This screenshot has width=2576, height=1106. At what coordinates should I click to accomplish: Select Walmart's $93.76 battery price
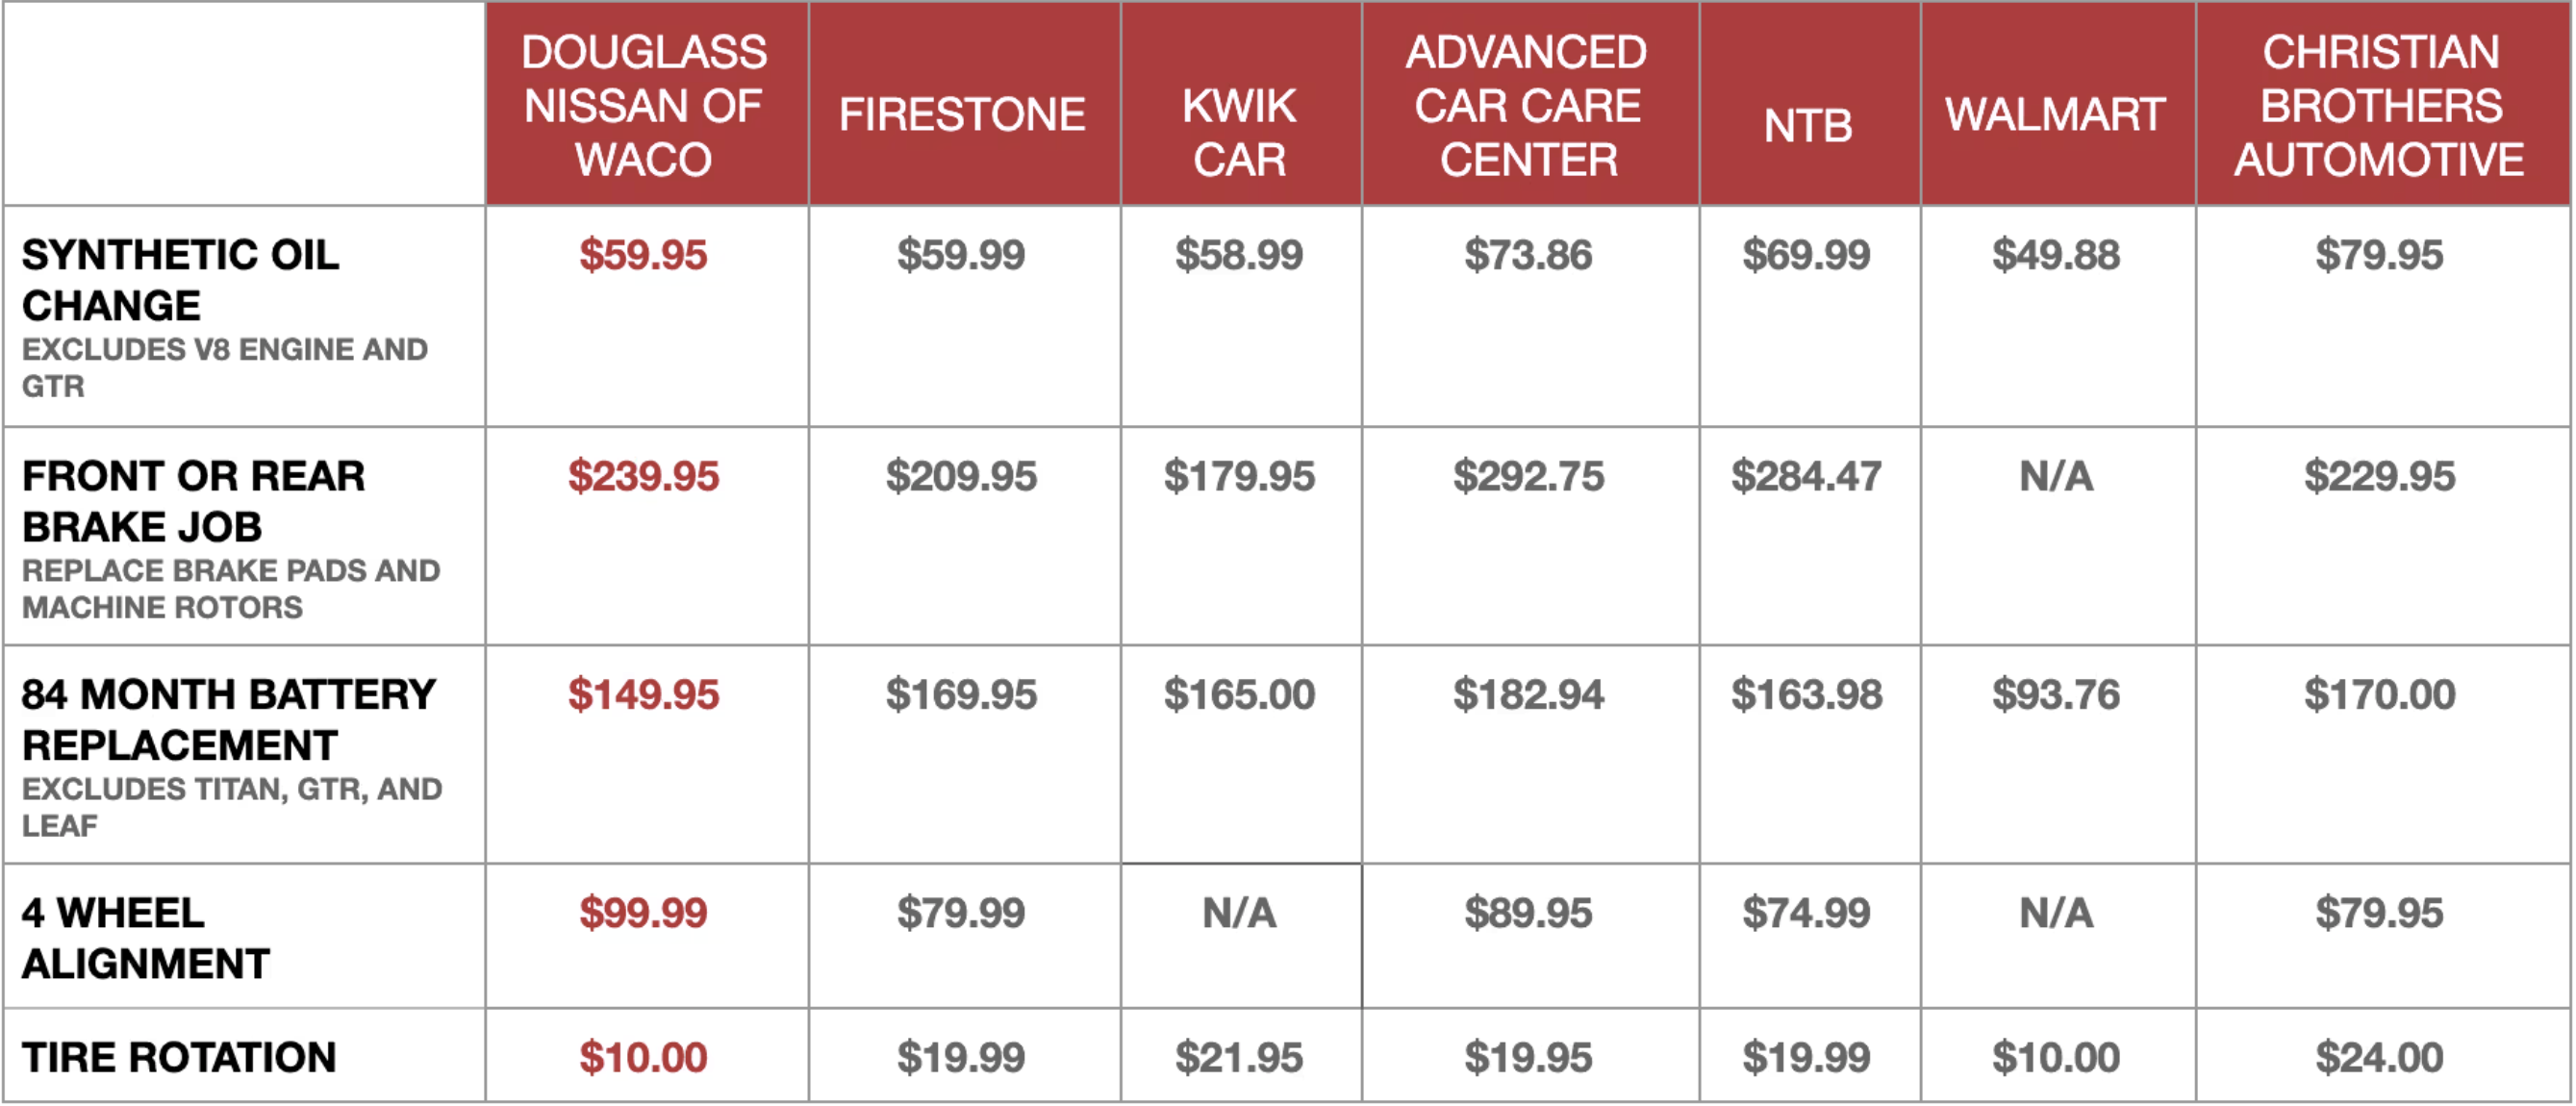click(2055, 694)
